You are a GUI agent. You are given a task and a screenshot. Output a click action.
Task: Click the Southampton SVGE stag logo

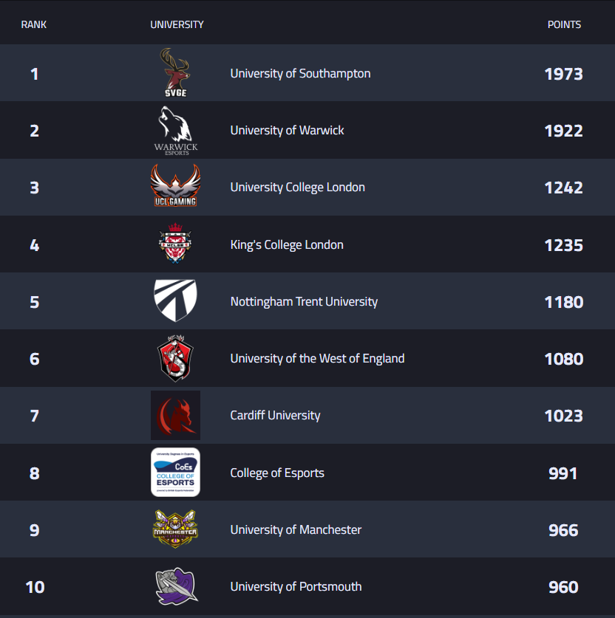click(175, 73)
